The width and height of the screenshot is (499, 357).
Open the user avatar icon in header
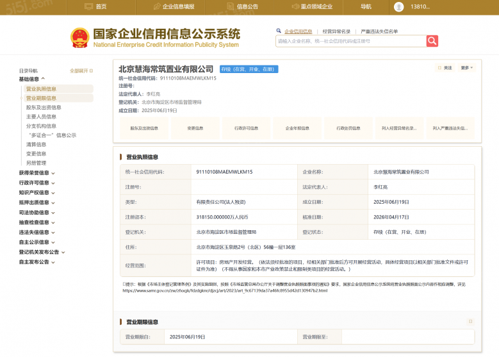pos(399,6)
